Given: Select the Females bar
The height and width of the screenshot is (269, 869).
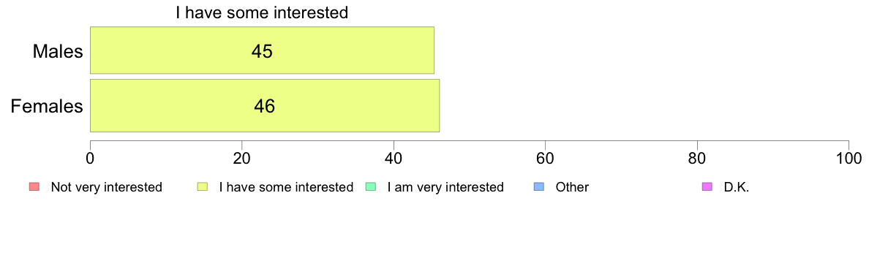Looking at the screenshot, I should coord(264,106).
